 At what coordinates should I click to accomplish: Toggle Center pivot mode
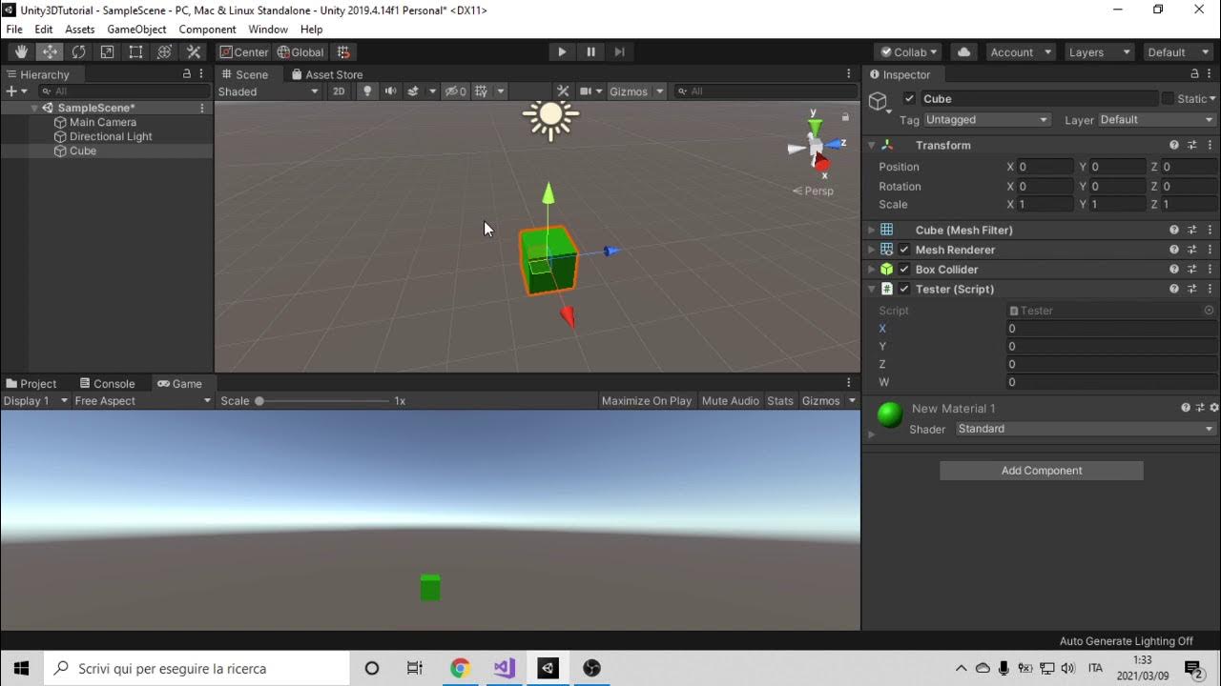[x=244, y=52]
